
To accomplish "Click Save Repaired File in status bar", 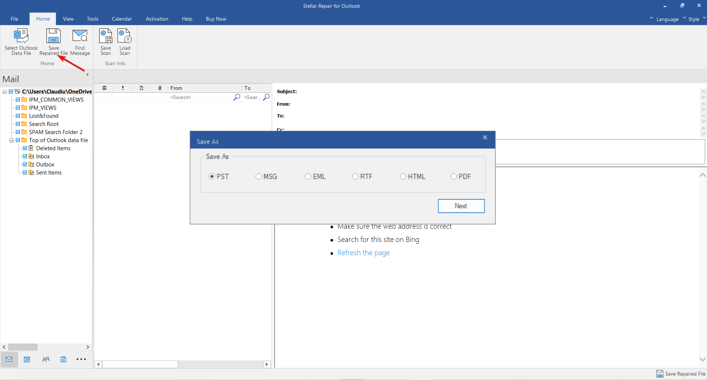I will (x=681, y=374).
